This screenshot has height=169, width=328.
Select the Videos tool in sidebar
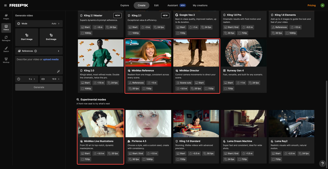tap(6, 28)
